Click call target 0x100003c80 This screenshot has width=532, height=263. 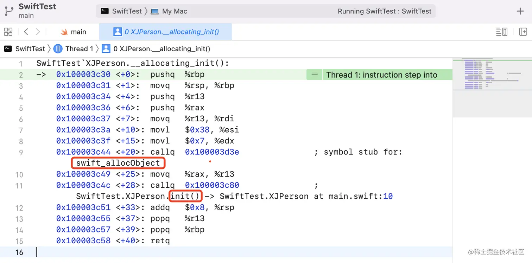(x=212, y=185)
